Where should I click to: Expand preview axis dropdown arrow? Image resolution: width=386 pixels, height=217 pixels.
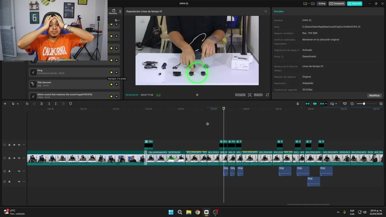336,104
